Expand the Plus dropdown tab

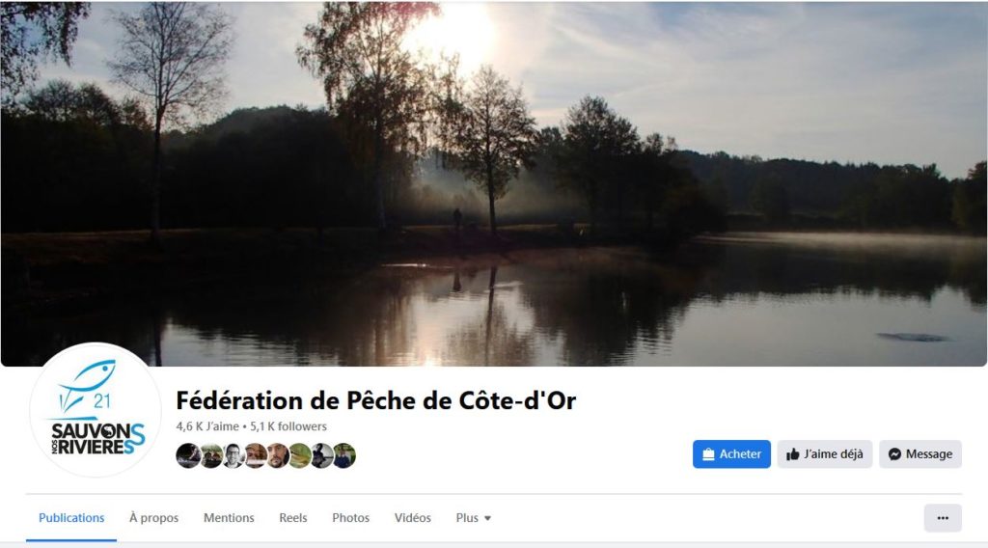click(473, 518)
